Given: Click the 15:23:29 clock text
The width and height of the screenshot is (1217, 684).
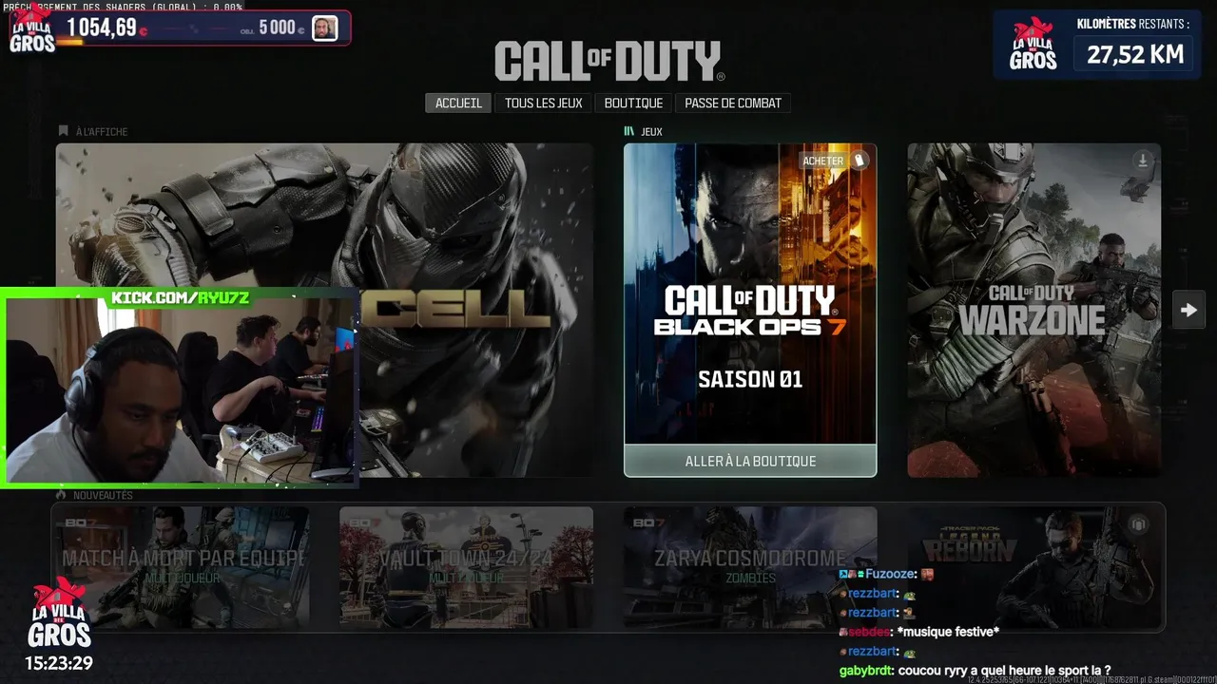Looking at the screenshot, I should coord(59,663).
